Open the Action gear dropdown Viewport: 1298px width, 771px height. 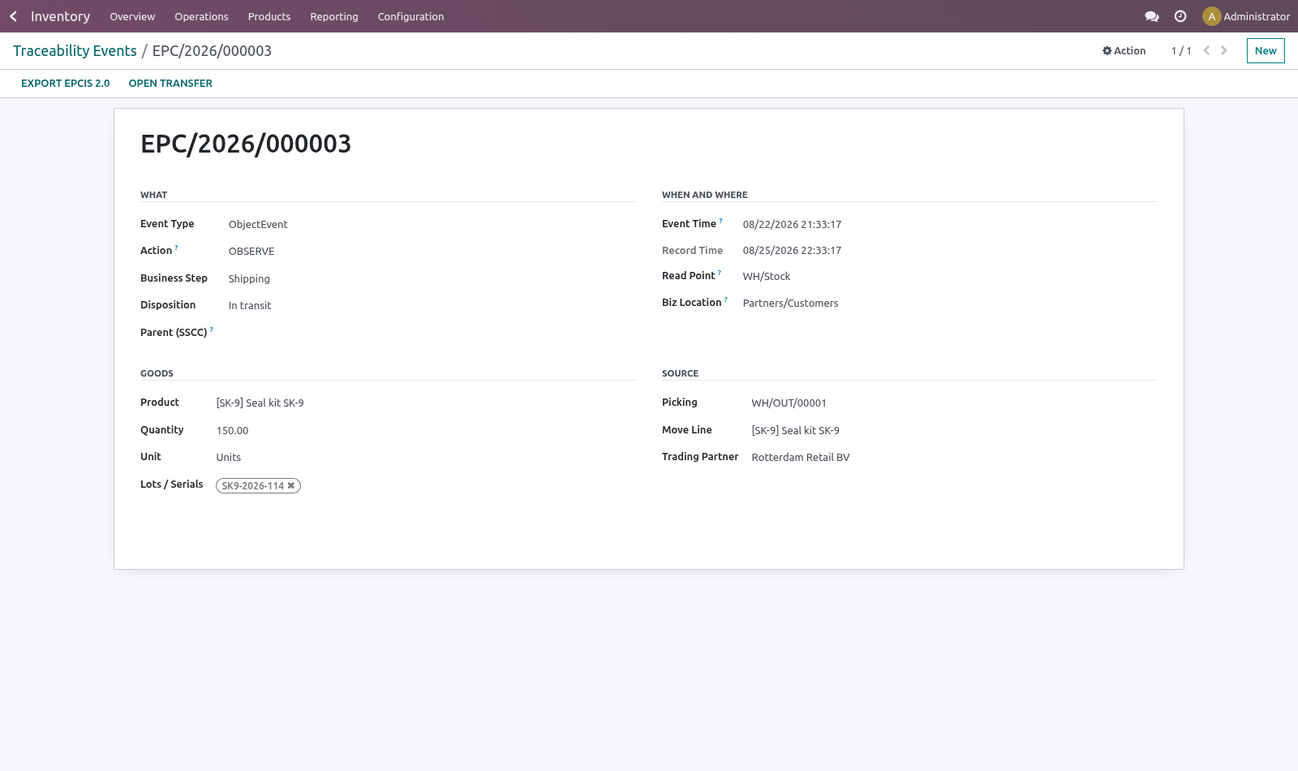tap(1124, 50)
